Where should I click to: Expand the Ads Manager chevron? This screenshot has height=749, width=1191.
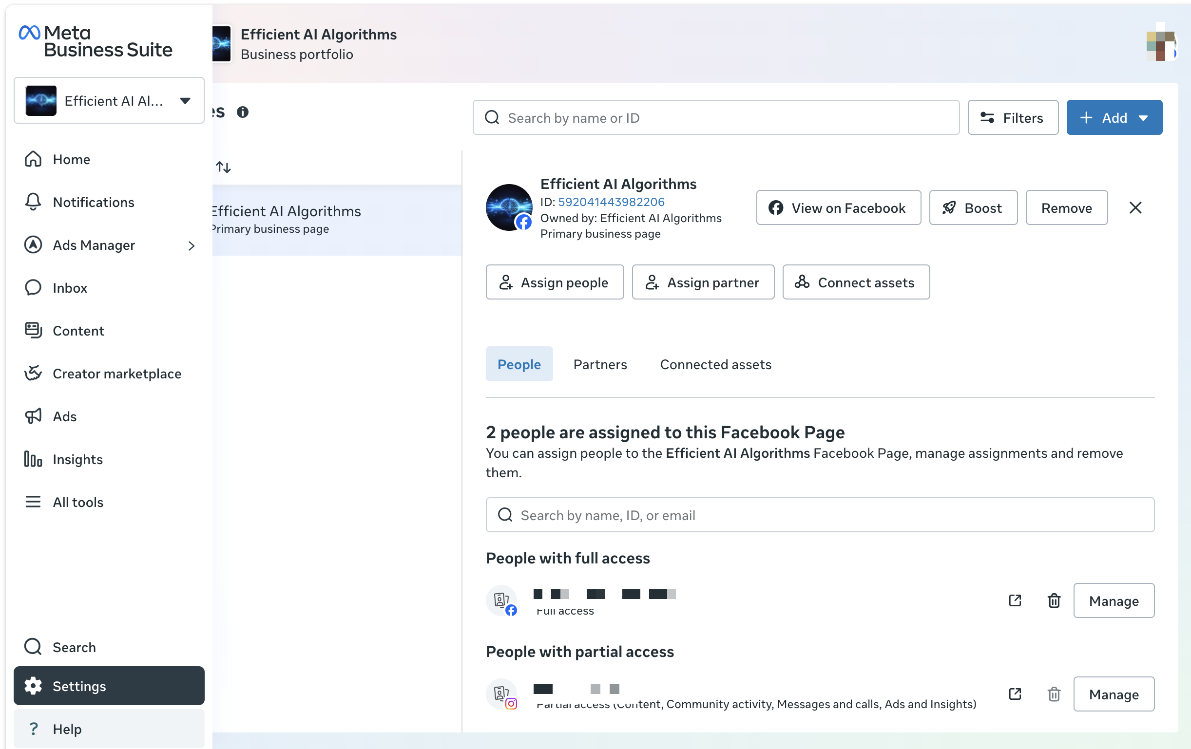coord(192,245)
